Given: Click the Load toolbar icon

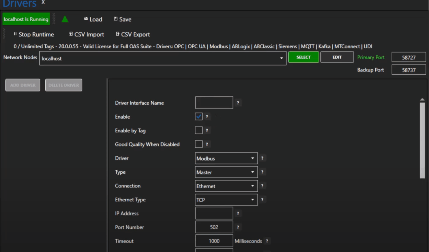Looking at the screenshot, I should tap(86, 19).
